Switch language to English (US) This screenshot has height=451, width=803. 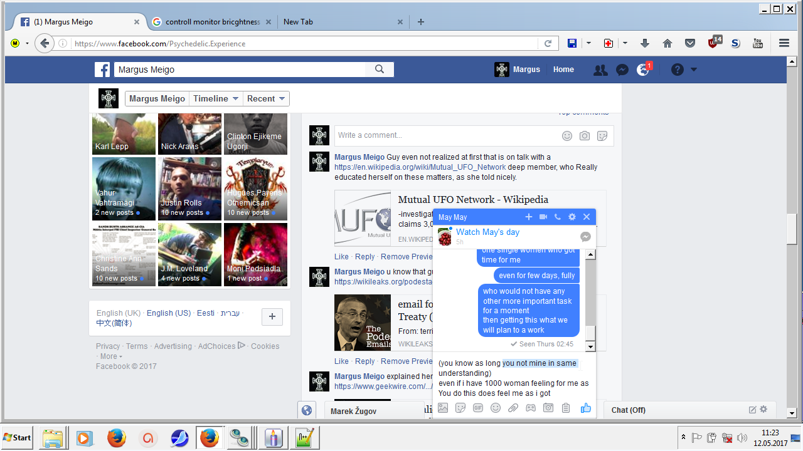(x=169, y=313)
